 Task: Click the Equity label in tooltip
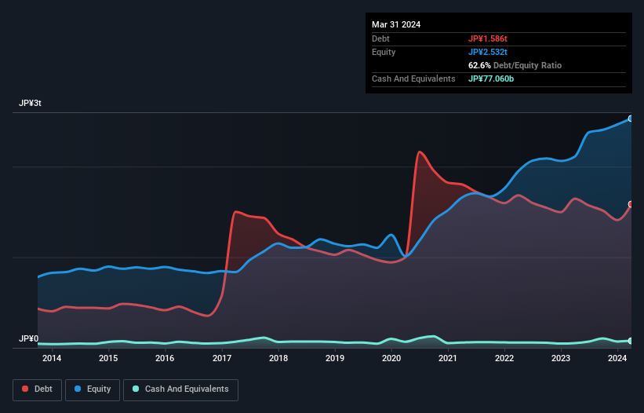point(384,52)
